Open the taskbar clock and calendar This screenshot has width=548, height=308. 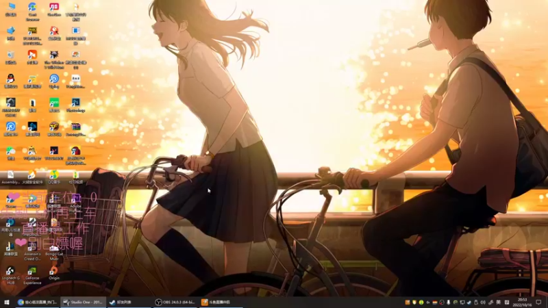point(522,302)
